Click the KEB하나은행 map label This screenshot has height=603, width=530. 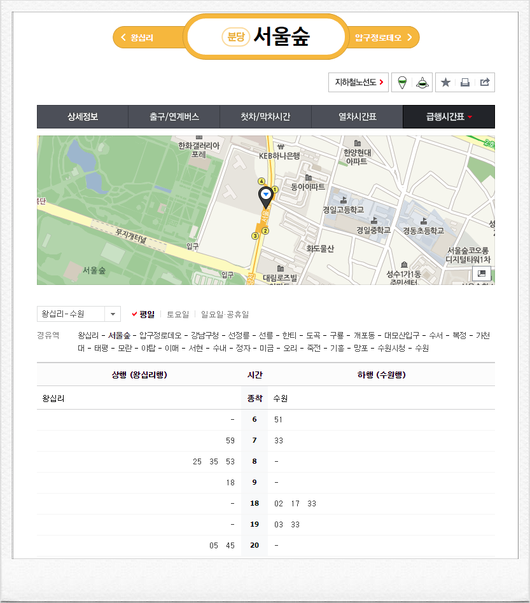tap(279, 156)
